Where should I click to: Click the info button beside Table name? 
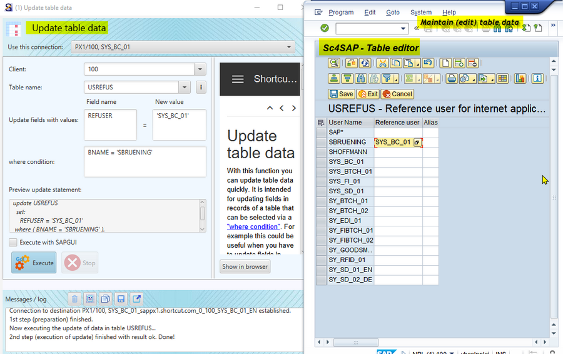[x=201, y=88]
